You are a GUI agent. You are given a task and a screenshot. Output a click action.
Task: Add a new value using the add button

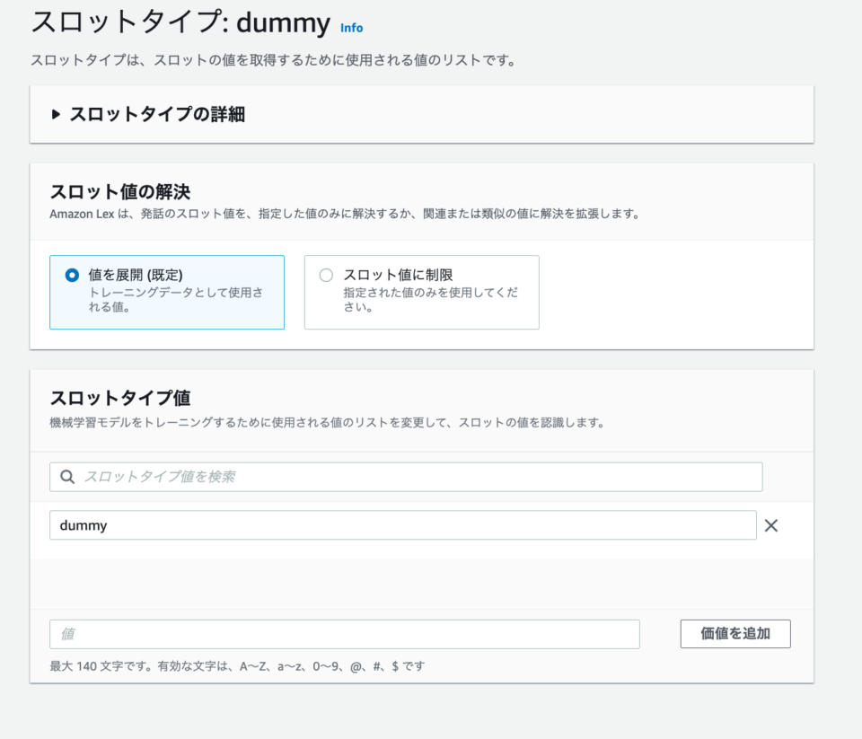[x=734, y=634]
